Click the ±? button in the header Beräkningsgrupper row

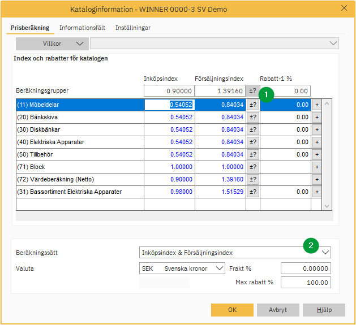252,91
